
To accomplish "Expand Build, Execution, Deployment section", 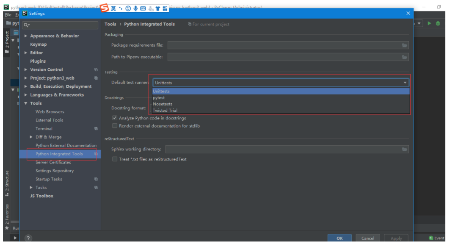I will 26,86.
